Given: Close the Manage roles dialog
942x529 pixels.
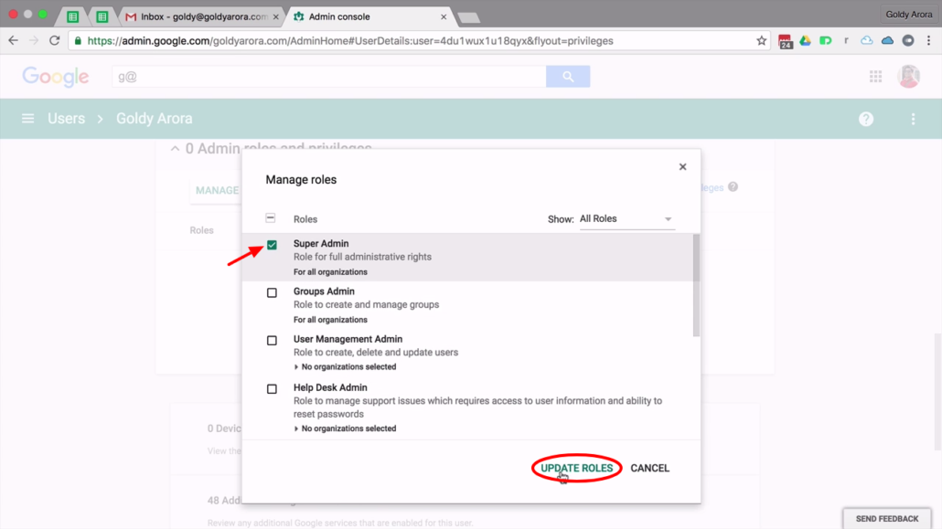Looking at the screenshot, I should 682,167.
